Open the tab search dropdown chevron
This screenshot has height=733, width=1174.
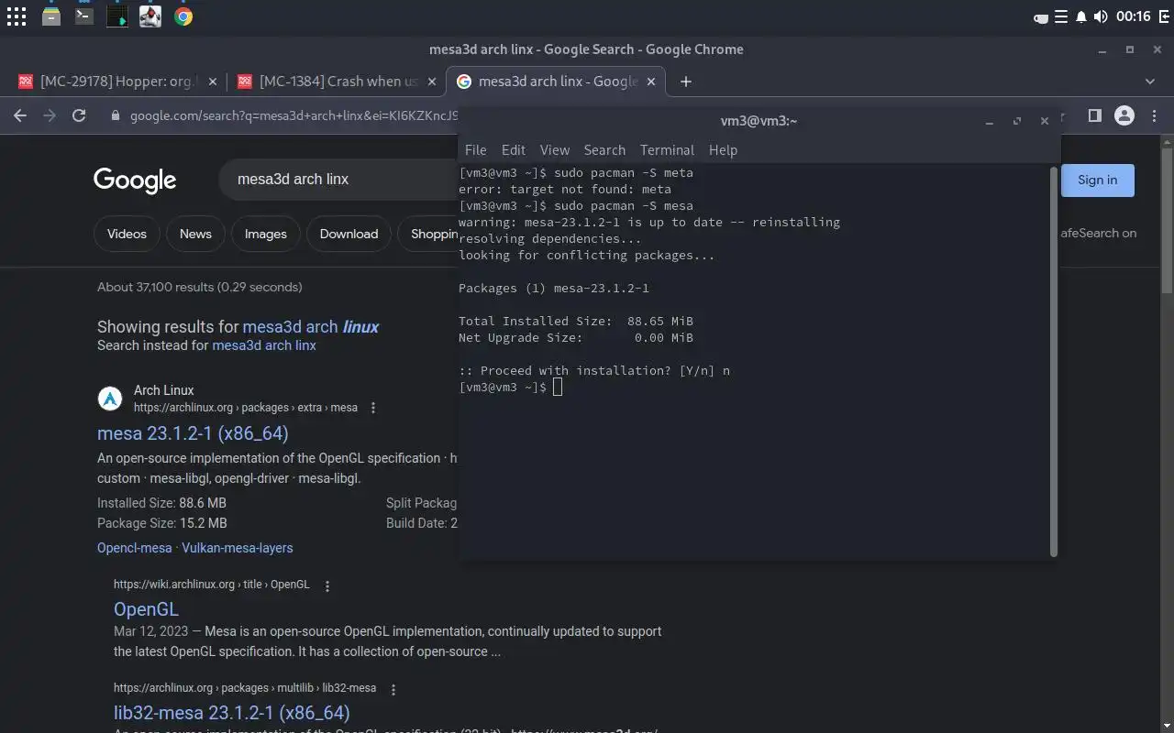click(1150, 82)
